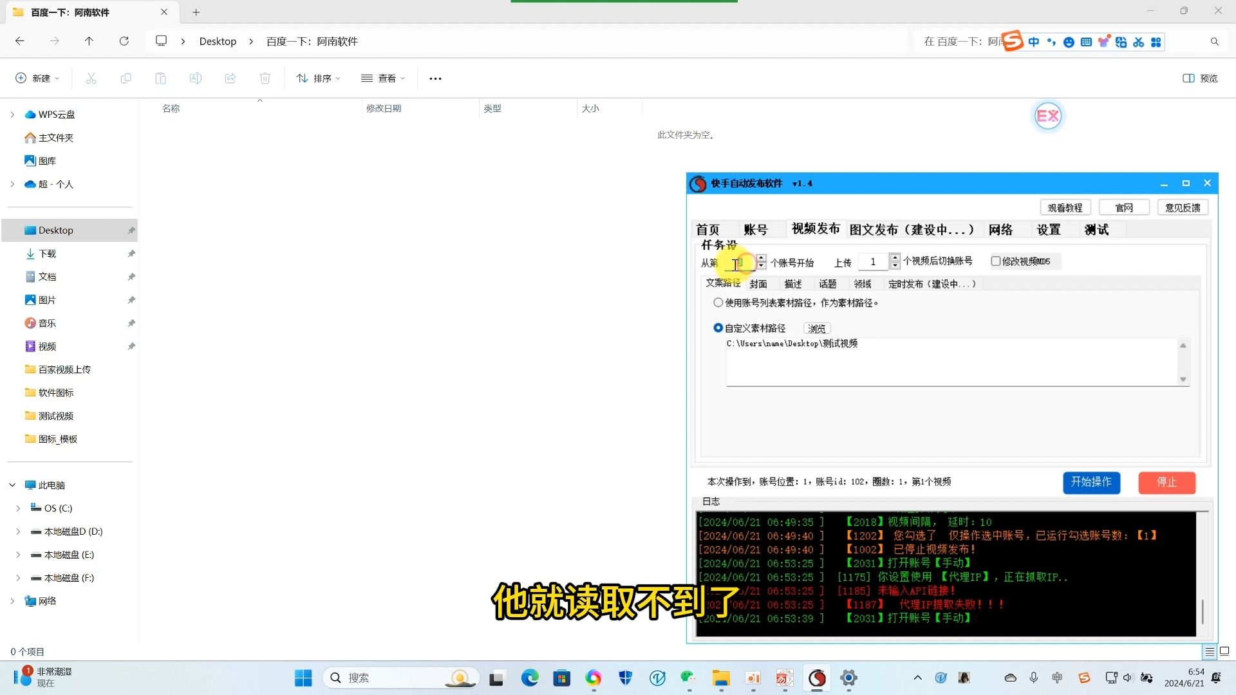Select the 自定义素材路径 radio button
This screenshot has width=1236, height=695.
(x=718, y=328)
